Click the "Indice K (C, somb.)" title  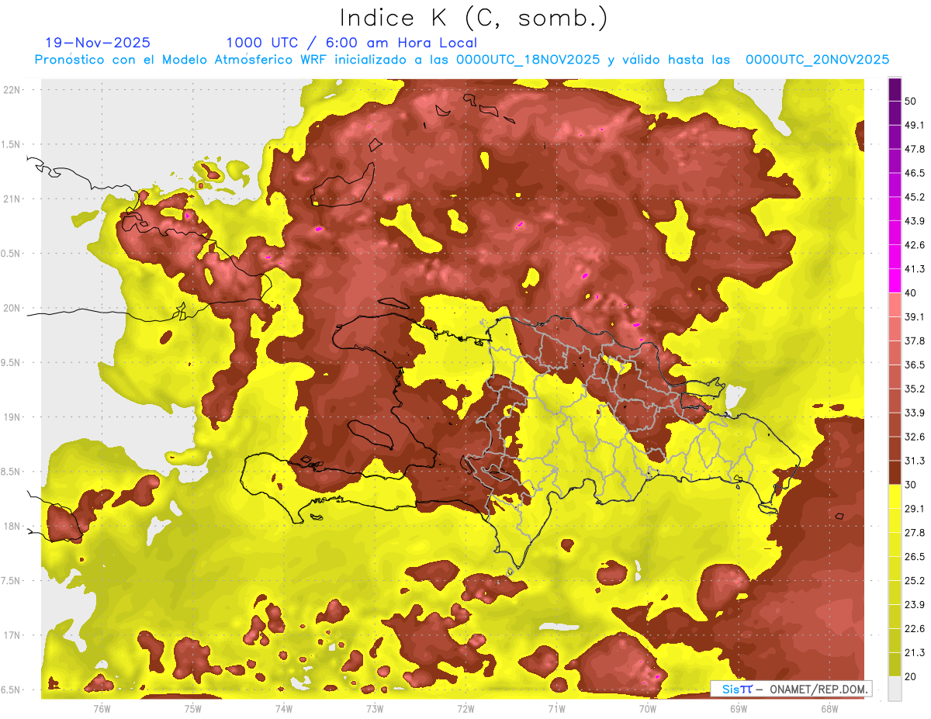tap(473, 19)
